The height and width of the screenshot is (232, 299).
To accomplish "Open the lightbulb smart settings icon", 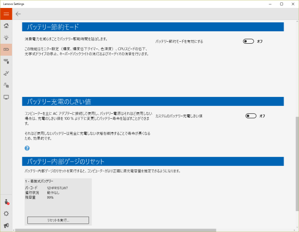I will 6,38.
